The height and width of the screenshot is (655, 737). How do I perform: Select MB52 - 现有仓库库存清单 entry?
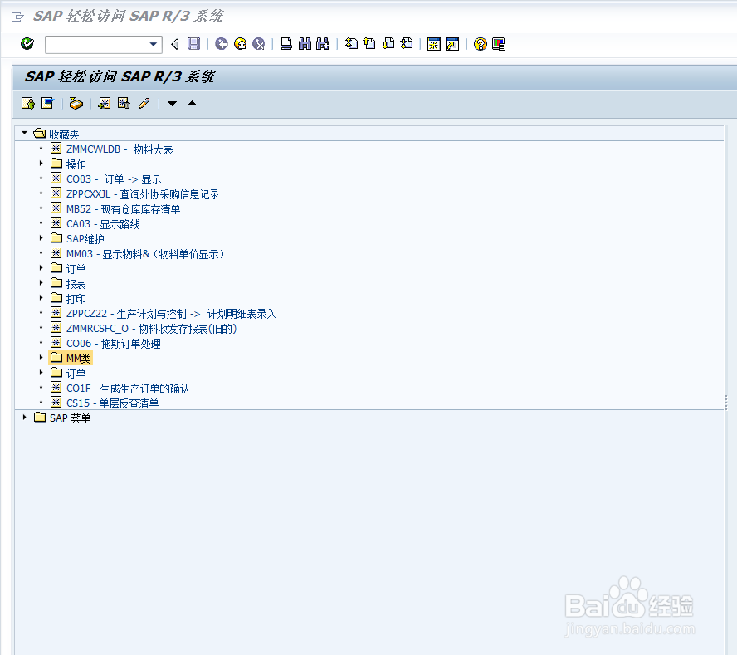coord(123,209)
